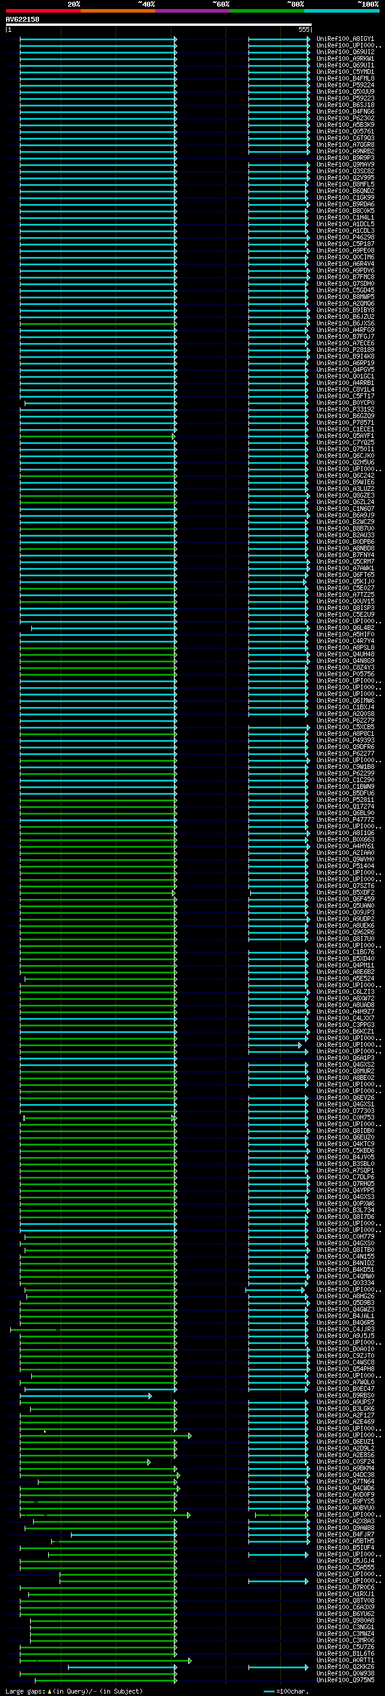Open the UniRef100_P49393 entry
385x1696 pixels.
(x=345, y=741)
